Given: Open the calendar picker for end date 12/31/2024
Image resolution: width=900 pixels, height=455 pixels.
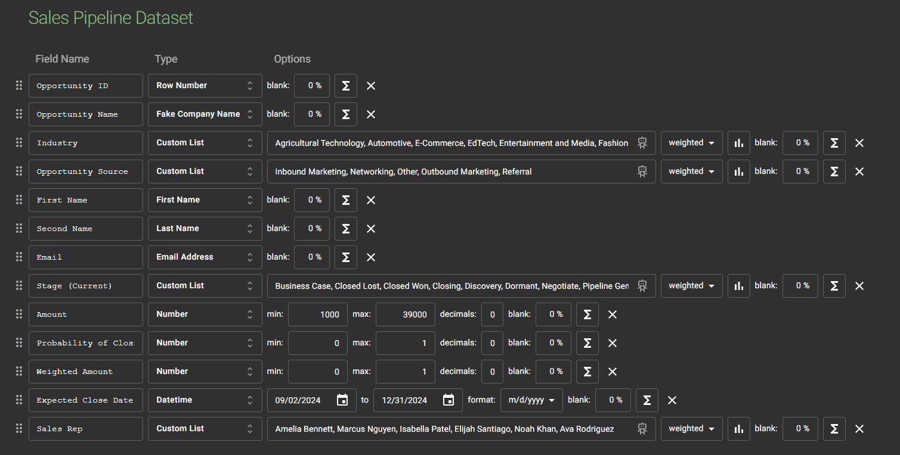Looking at the screenshot, I should (x=449, y=400).
